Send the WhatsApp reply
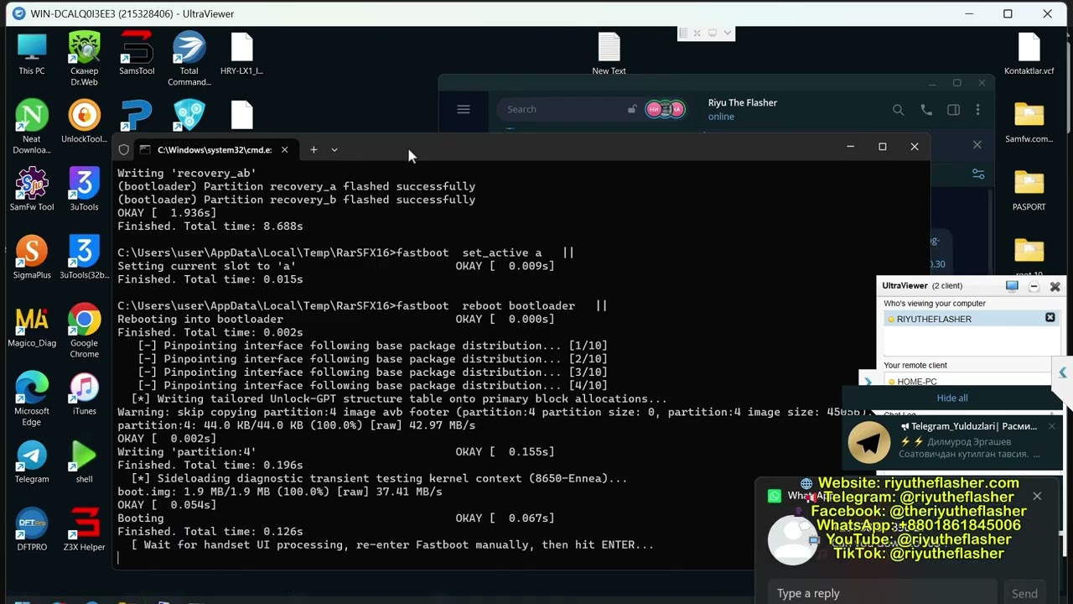Screen dimensions: 1073x604 (1024, 593)
